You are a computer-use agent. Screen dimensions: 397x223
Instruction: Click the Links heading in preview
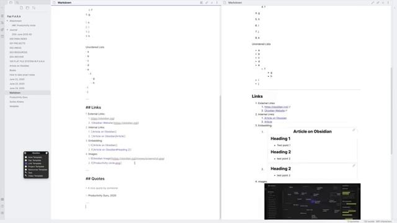(x=257, y=97)
